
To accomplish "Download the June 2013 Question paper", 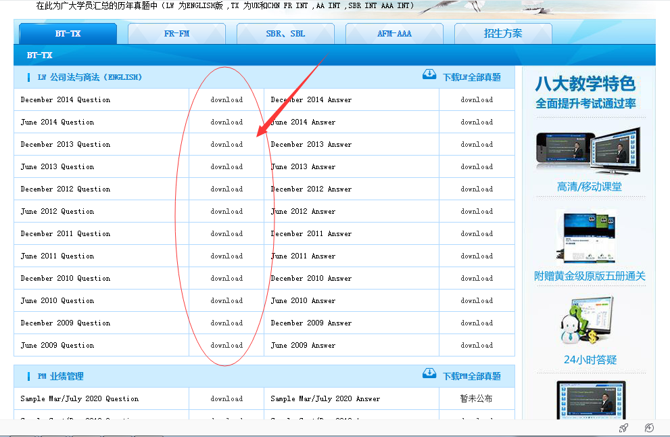I will tap(226, 167).
